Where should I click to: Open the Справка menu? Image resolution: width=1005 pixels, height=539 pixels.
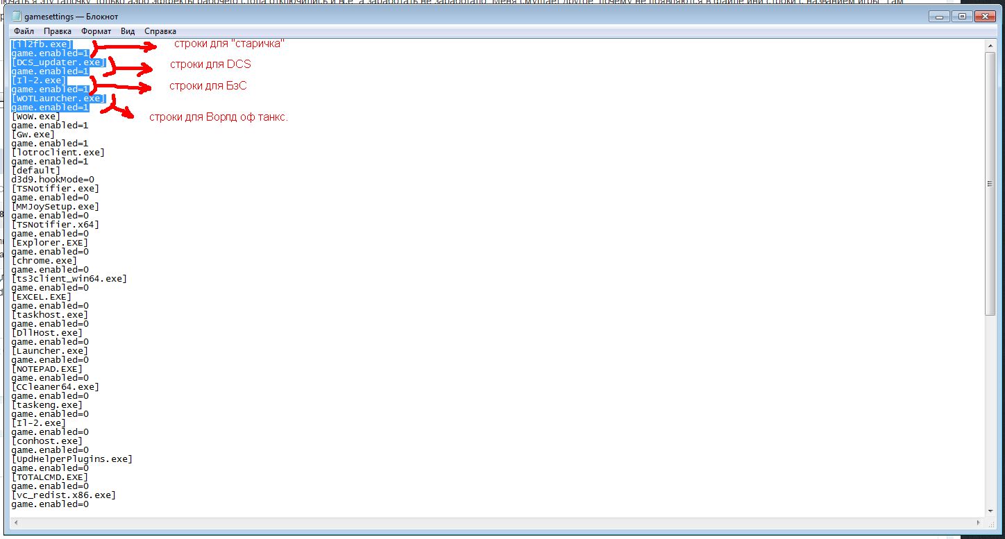point(160,31)
